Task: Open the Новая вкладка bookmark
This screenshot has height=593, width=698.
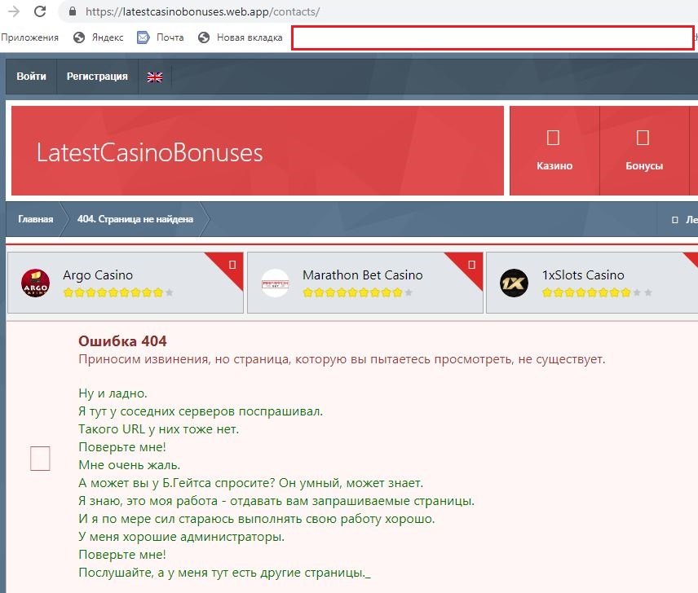Action: (x=241, y=37)
